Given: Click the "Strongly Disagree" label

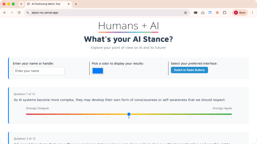Looking at the screenshot, I should coord(37,108).
